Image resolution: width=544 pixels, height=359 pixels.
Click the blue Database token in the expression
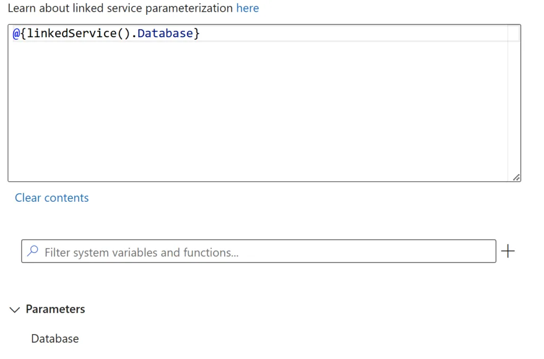165,33
